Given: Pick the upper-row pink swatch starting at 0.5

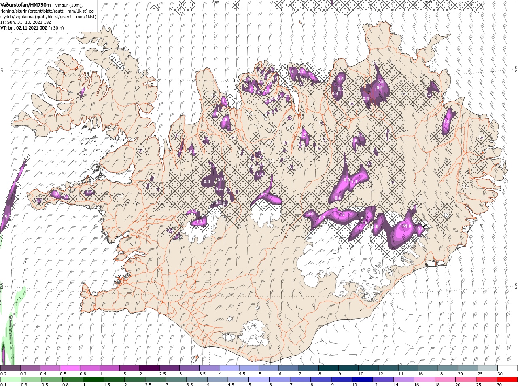Looking at the screenshot, I should click(70, 368).
